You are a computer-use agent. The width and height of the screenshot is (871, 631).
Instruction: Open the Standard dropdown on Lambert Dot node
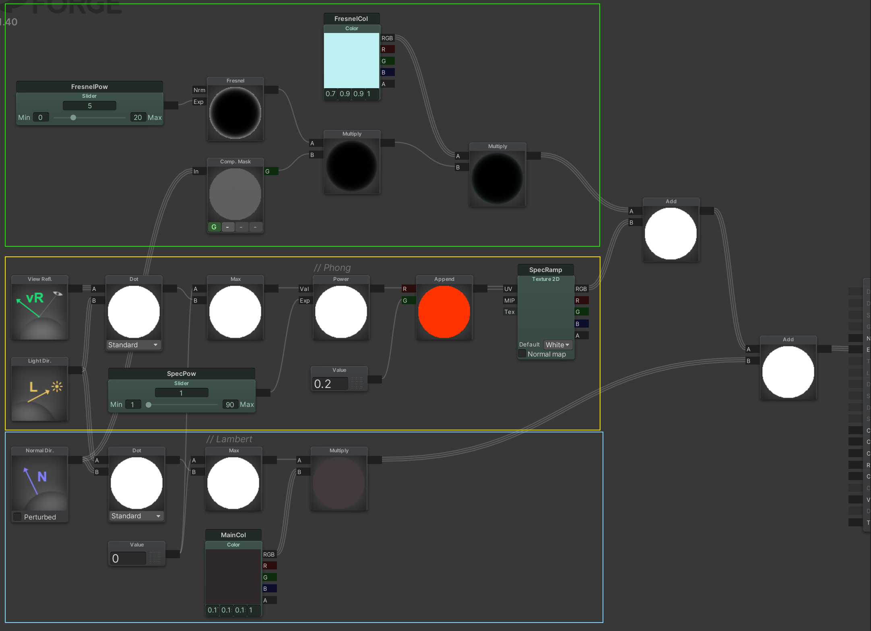tap(136, 516)
